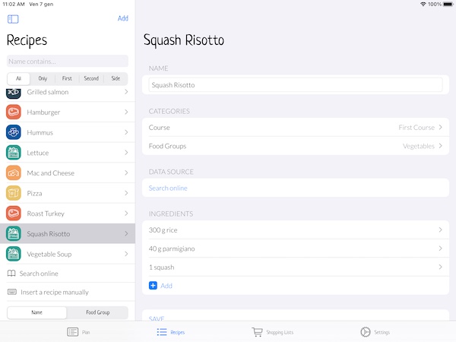Check the battery status icon
This screenshot has height=342, width=456.
(x=448, y=4)
